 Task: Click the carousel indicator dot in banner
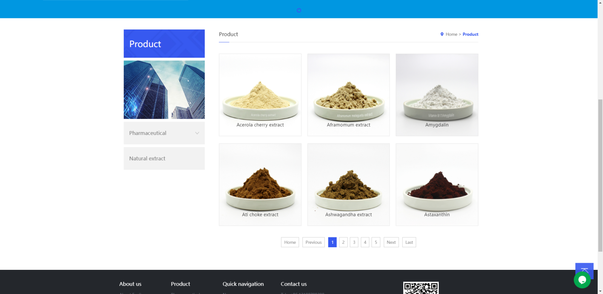tap(299, 11)
